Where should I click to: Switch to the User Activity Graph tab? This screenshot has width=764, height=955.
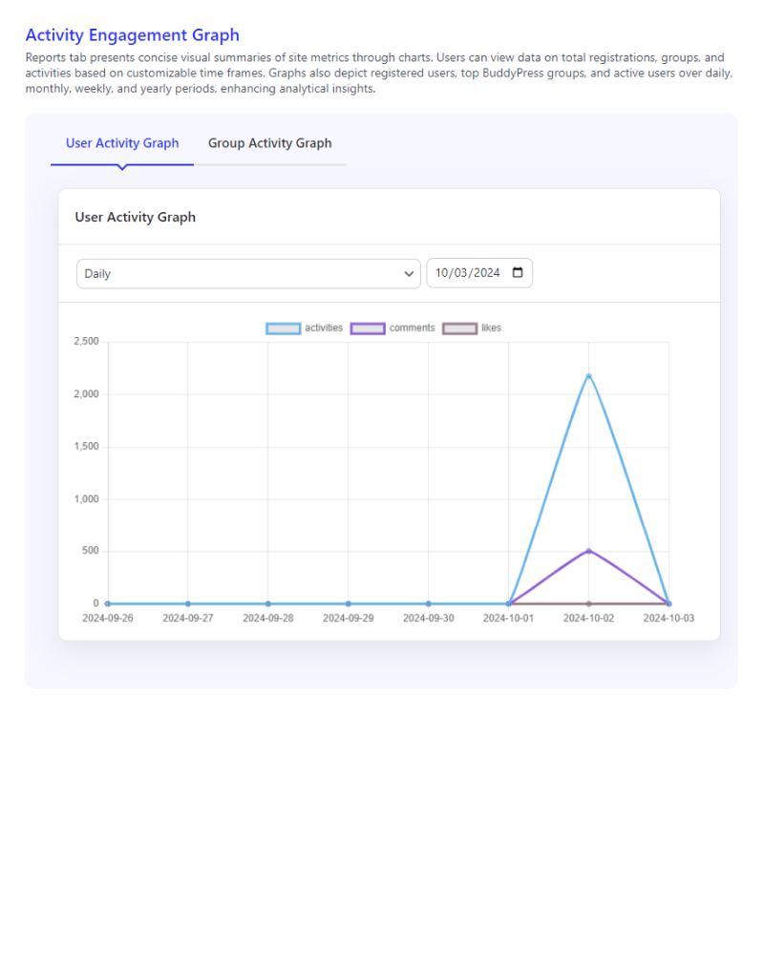pyautogui.click(x=122, y=143)
